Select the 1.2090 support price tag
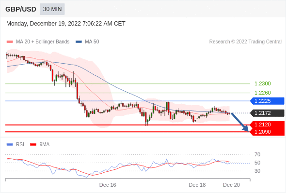The height and width of the screenshot is (193, 286). [267, 132]
